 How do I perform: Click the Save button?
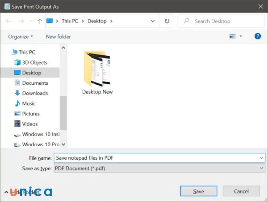point(199,191)
